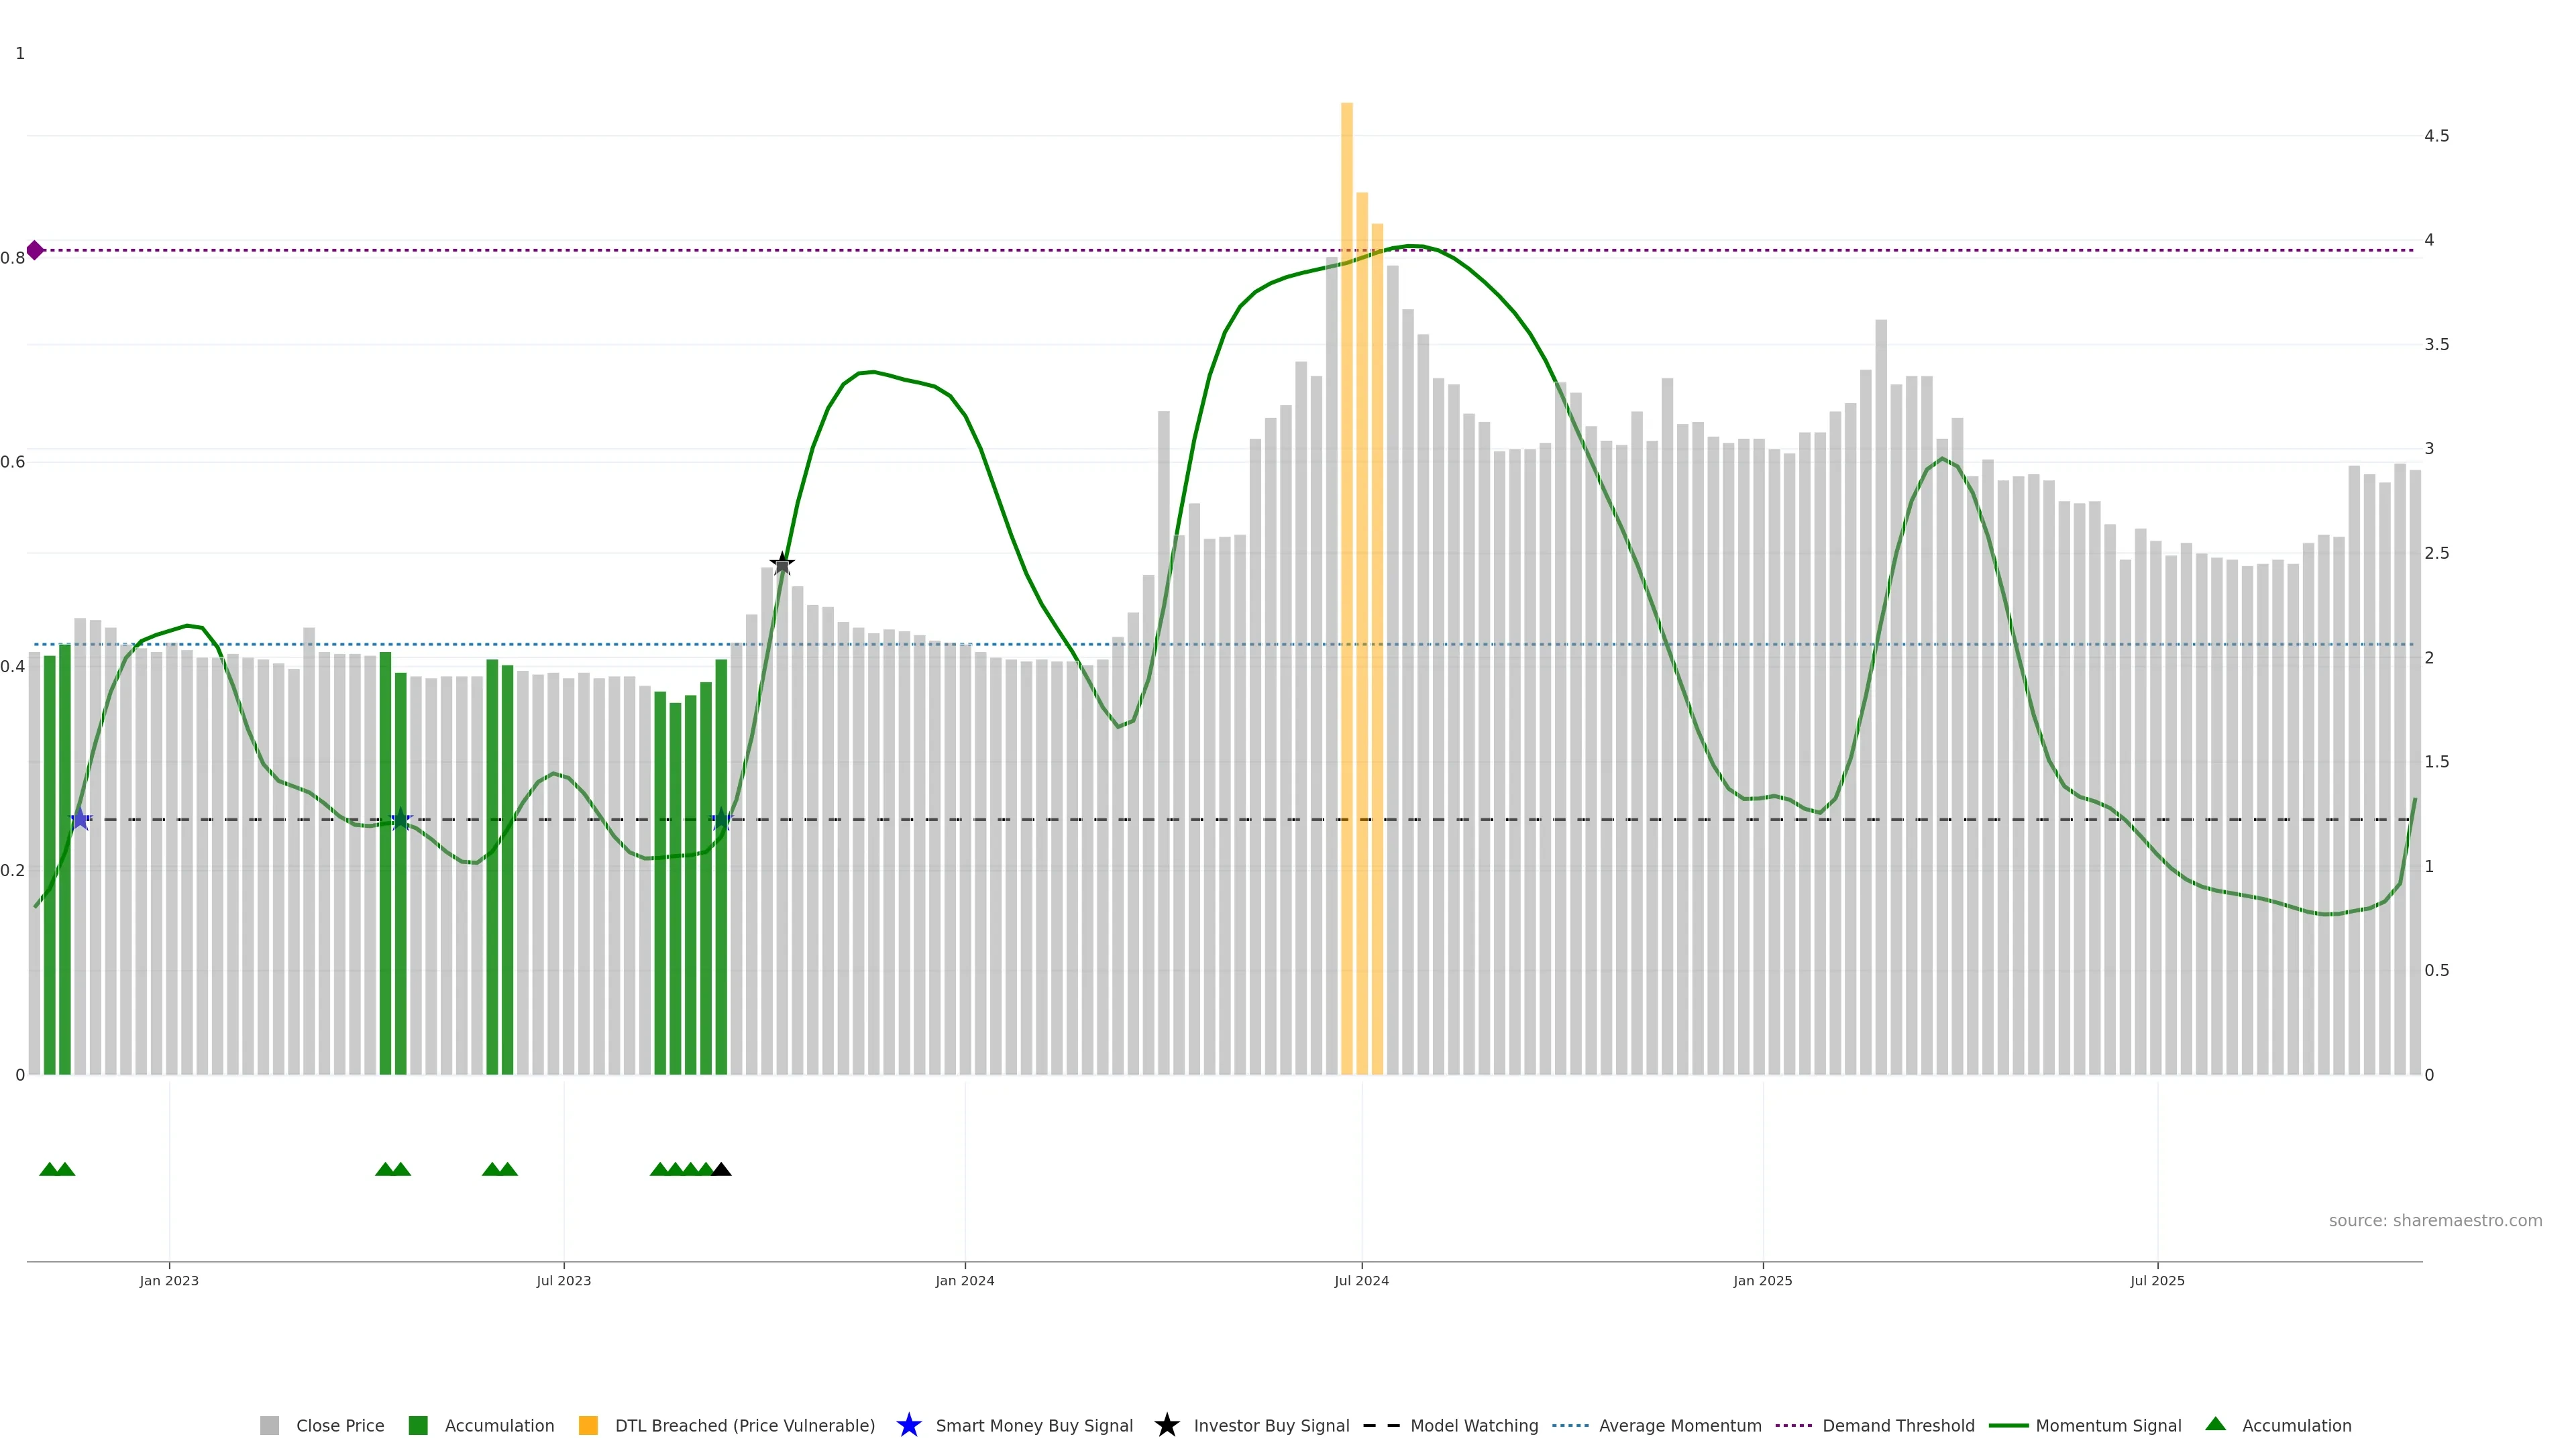Click the tallest orange DTL Breached bar

coord(1346,500)
